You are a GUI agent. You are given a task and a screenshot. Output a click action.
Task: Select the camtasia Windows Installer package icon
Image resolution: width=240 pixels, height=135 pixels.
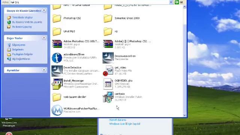pos(108,97)
